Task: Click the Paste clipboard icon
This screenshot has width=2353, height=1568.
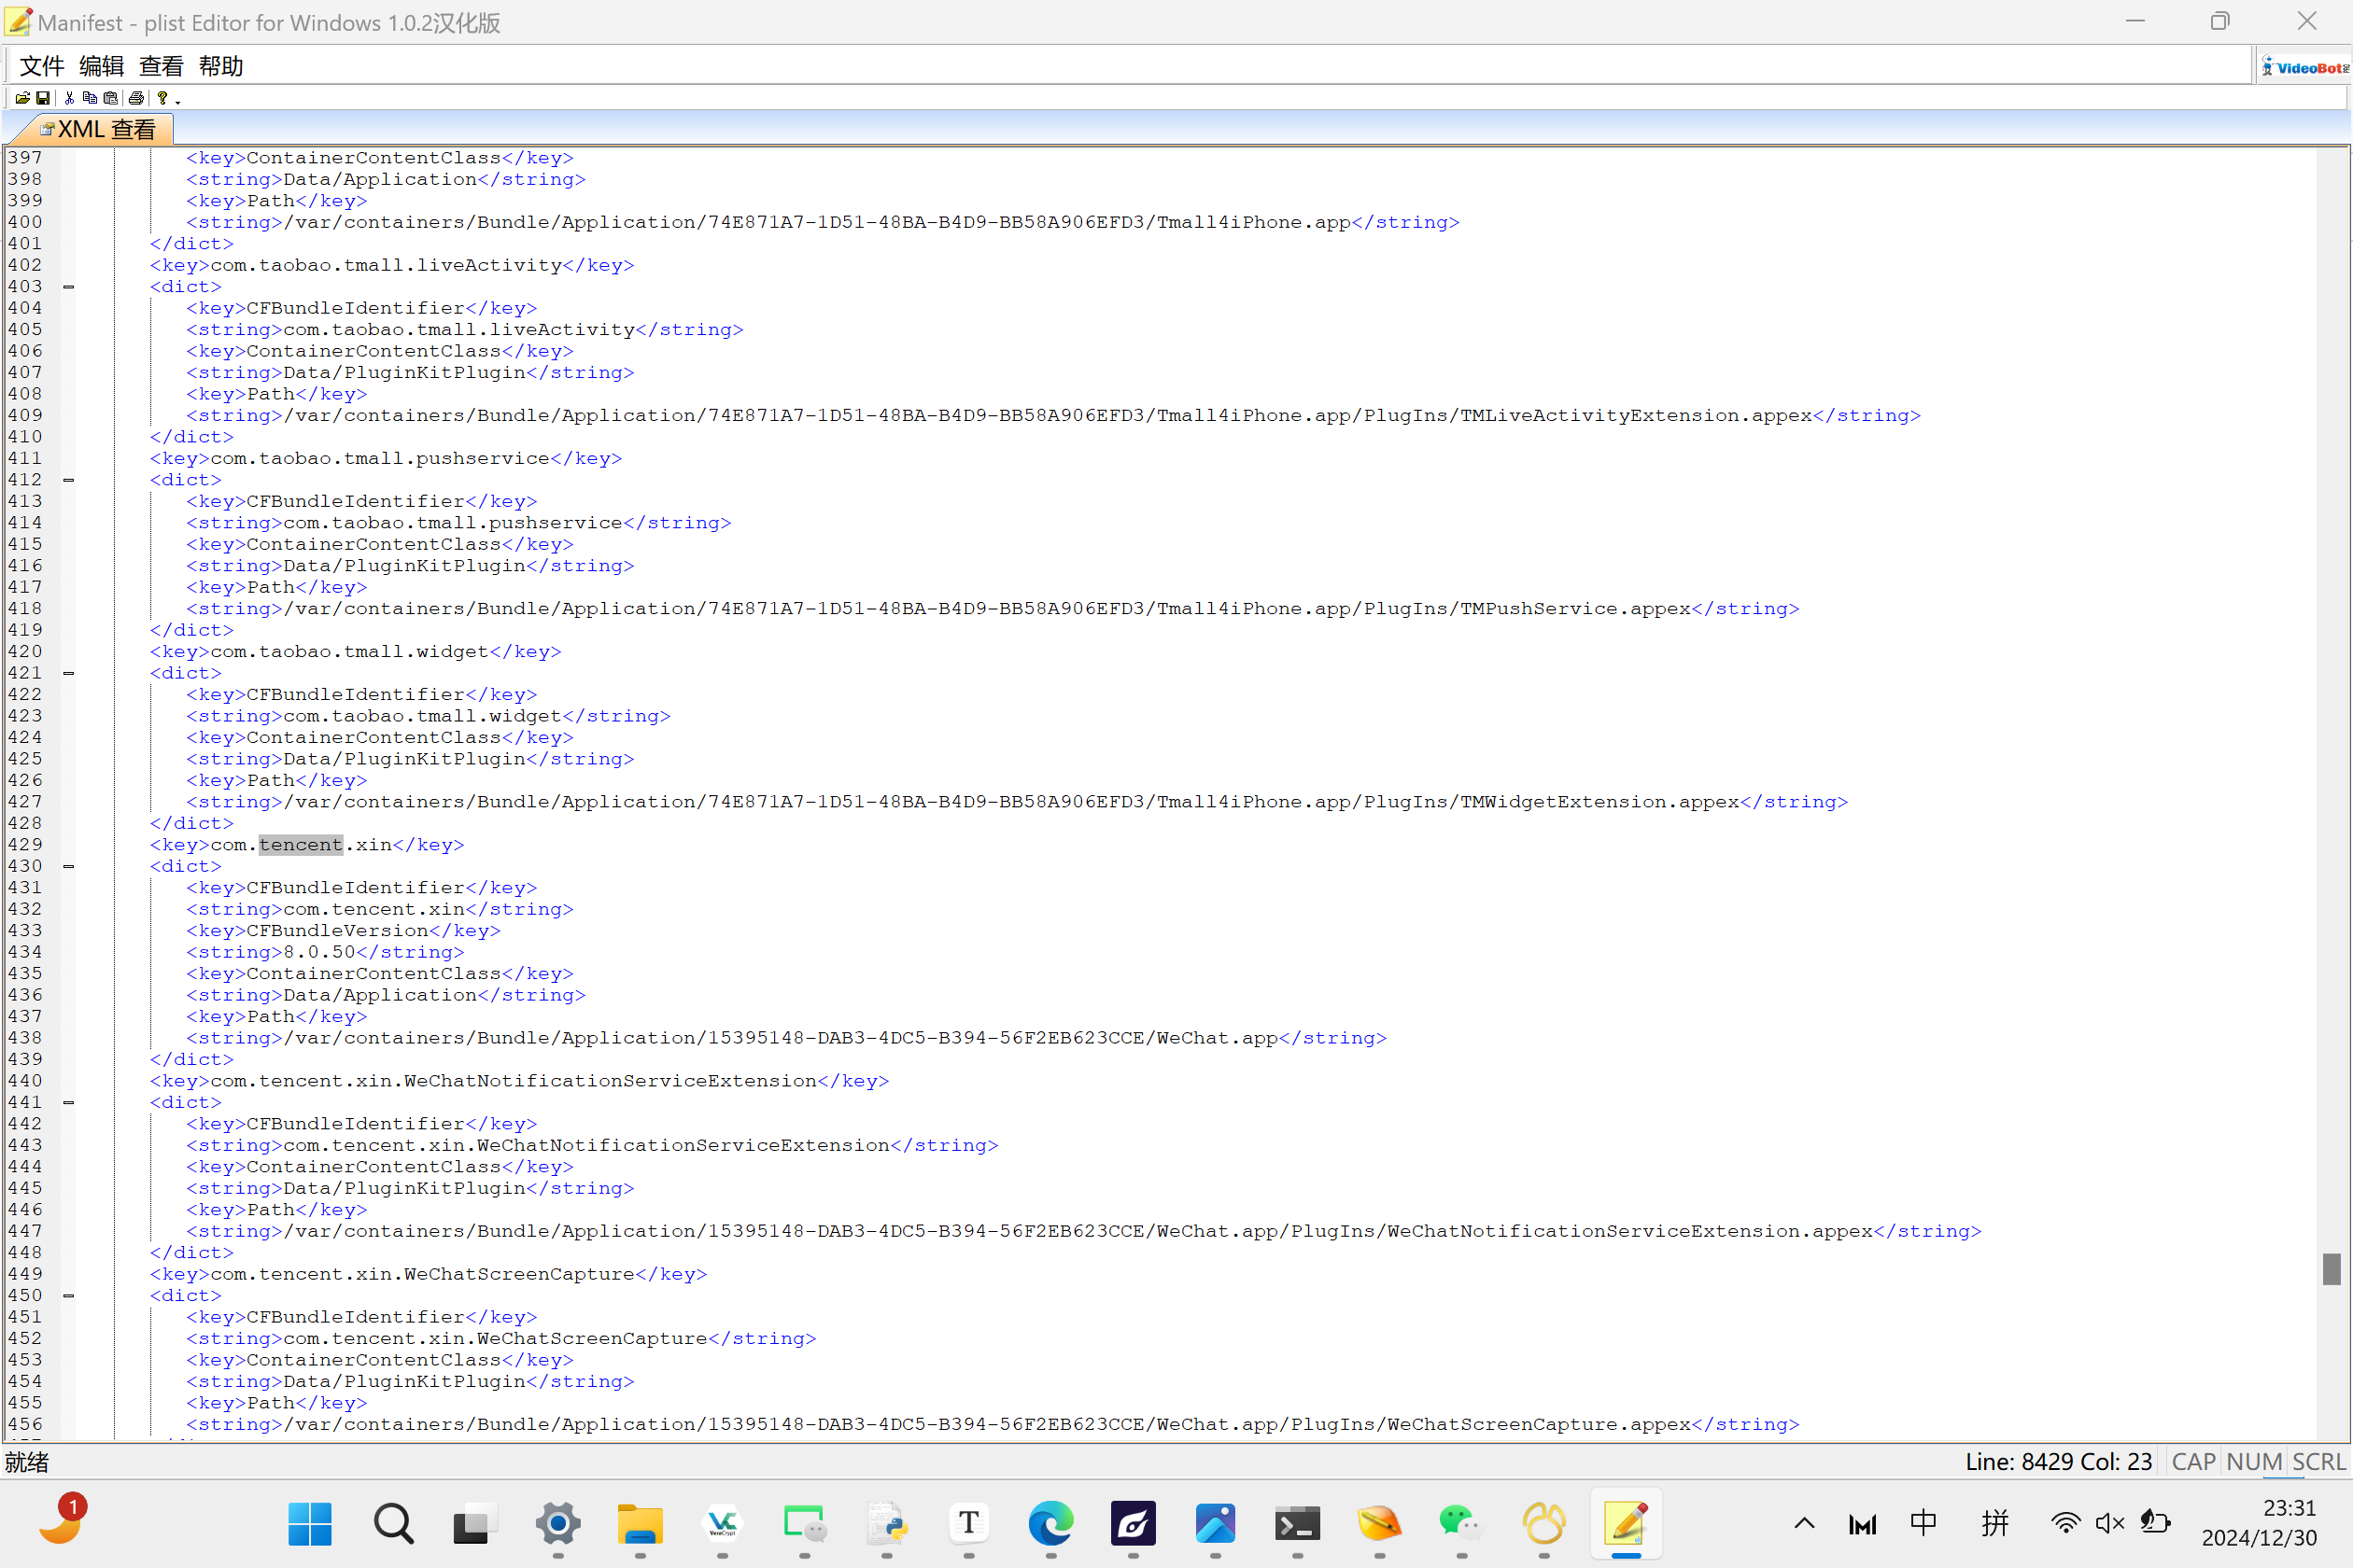Action: (111, 98)
